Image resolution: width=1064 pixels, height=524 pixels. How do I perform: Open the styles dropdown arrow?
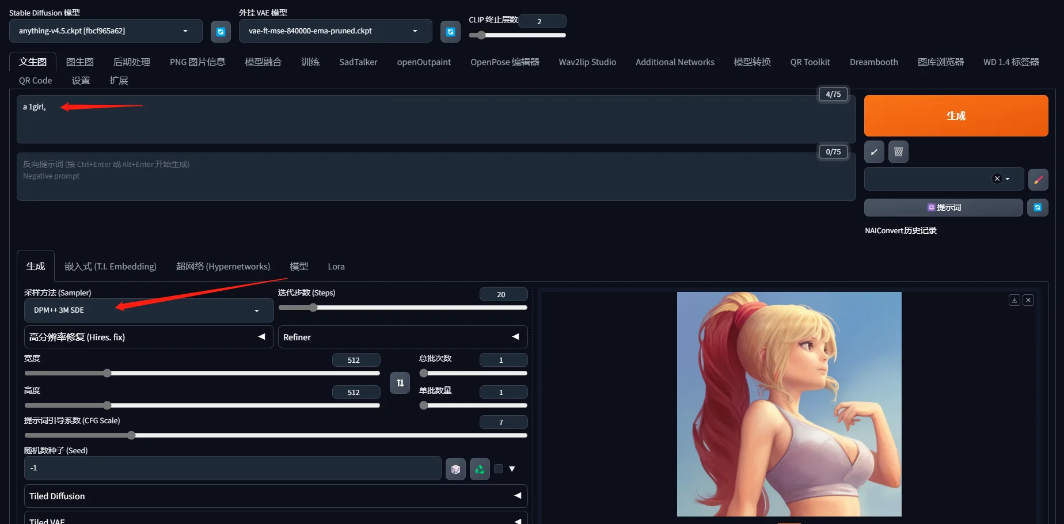[x=1008, y=179]
